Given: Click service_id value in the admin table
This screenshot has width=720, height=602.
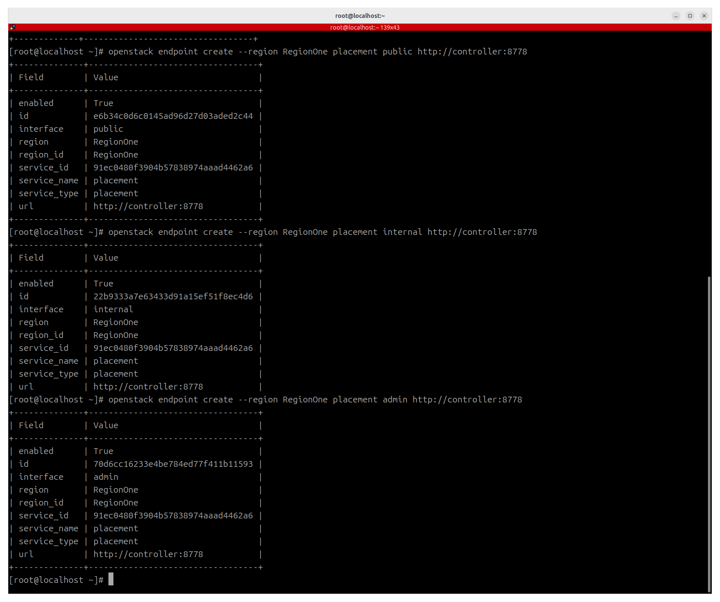Looking at the screenshot, I should 173,516.
